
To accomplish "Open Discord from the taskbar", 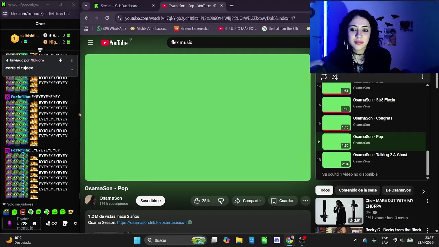I will pyautogui.click(x=277, y=240).
